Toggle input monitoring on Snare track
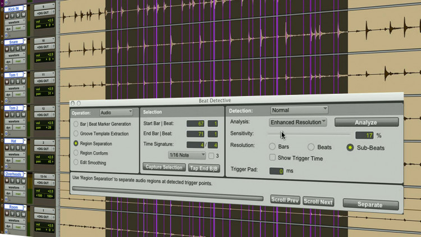Screen dimensions: 421x237 (x=12, y=49)
